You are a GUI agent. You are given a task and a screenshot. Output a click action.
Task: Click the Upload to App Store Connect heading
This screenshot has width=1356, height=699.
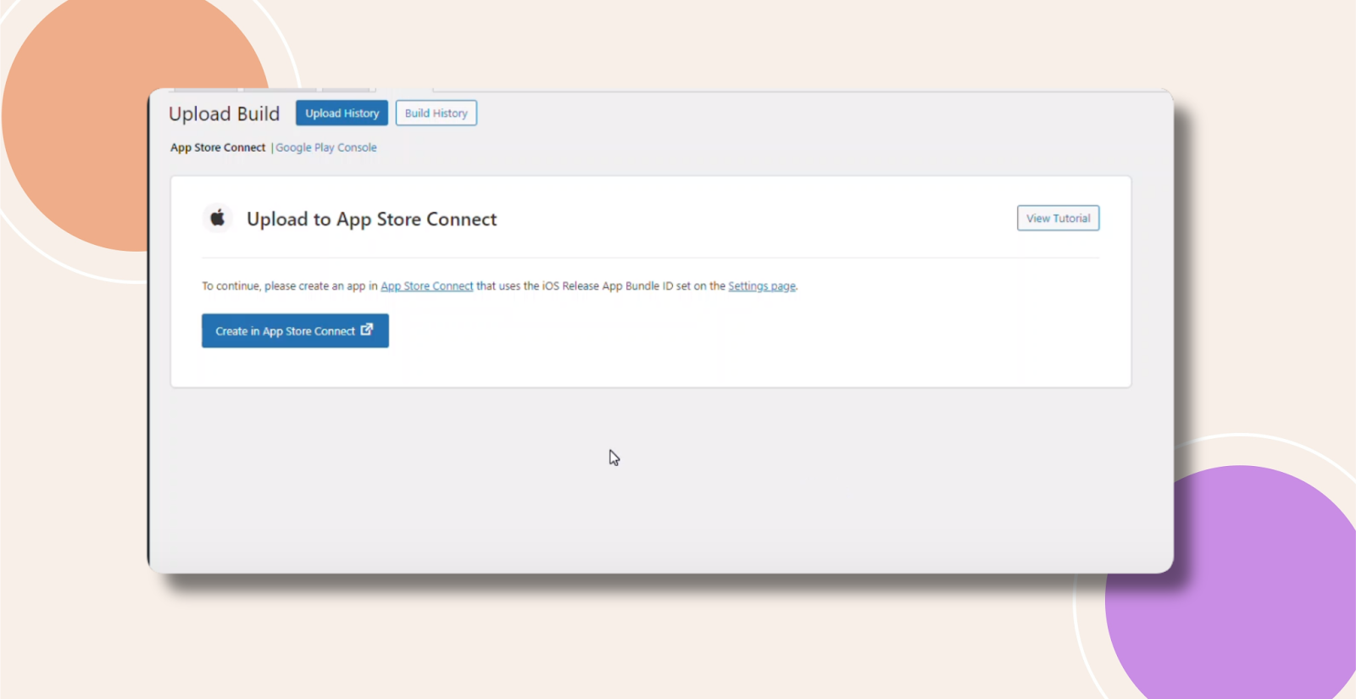[371, 219]
